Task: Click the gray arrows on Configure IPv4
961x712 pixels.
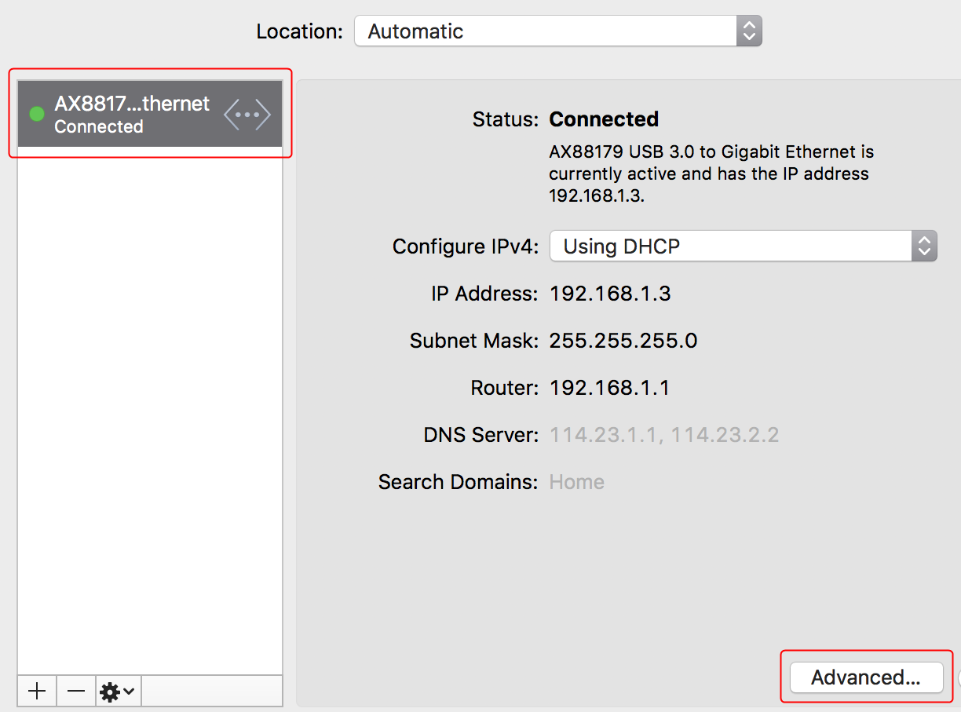Action: click(x=924, y=246)
